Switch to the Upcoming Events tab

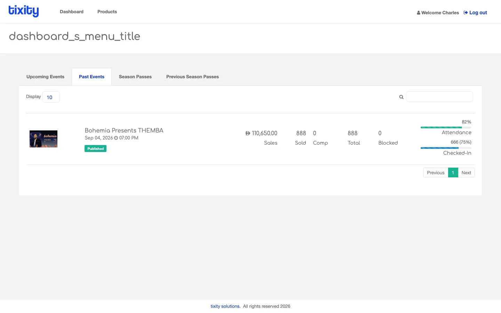point(45,77)
